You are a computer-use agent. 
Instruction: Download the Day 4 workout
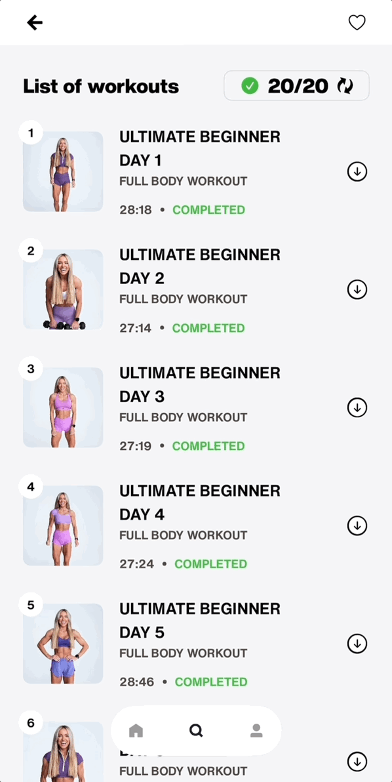[x=357, y=525]
